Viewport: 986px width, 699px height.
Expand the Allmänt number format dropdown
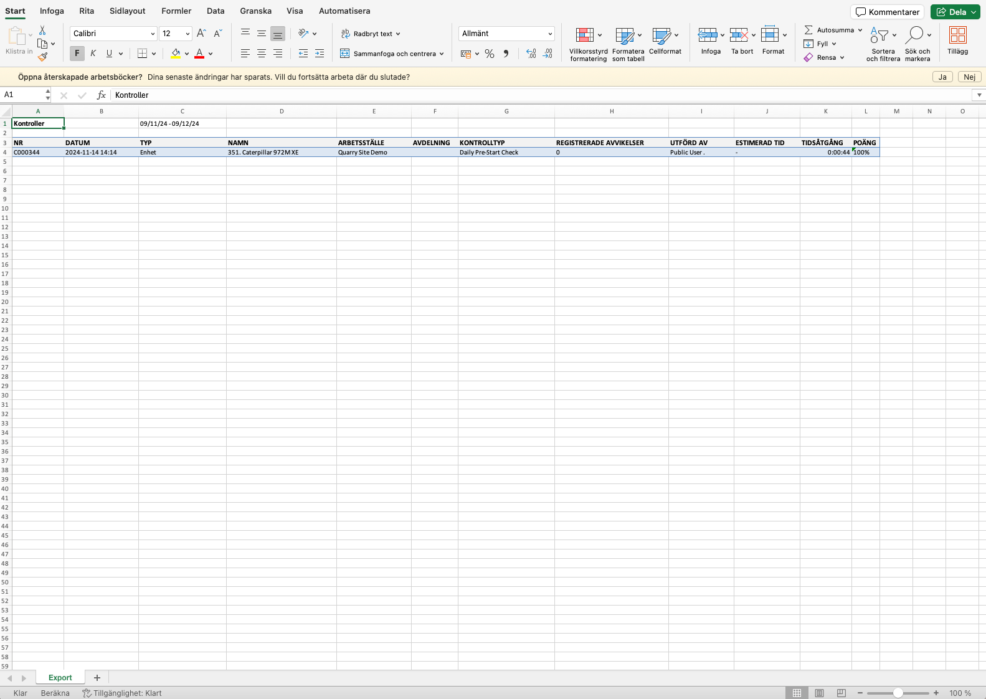pyautogui.click(x=550, y=34)
